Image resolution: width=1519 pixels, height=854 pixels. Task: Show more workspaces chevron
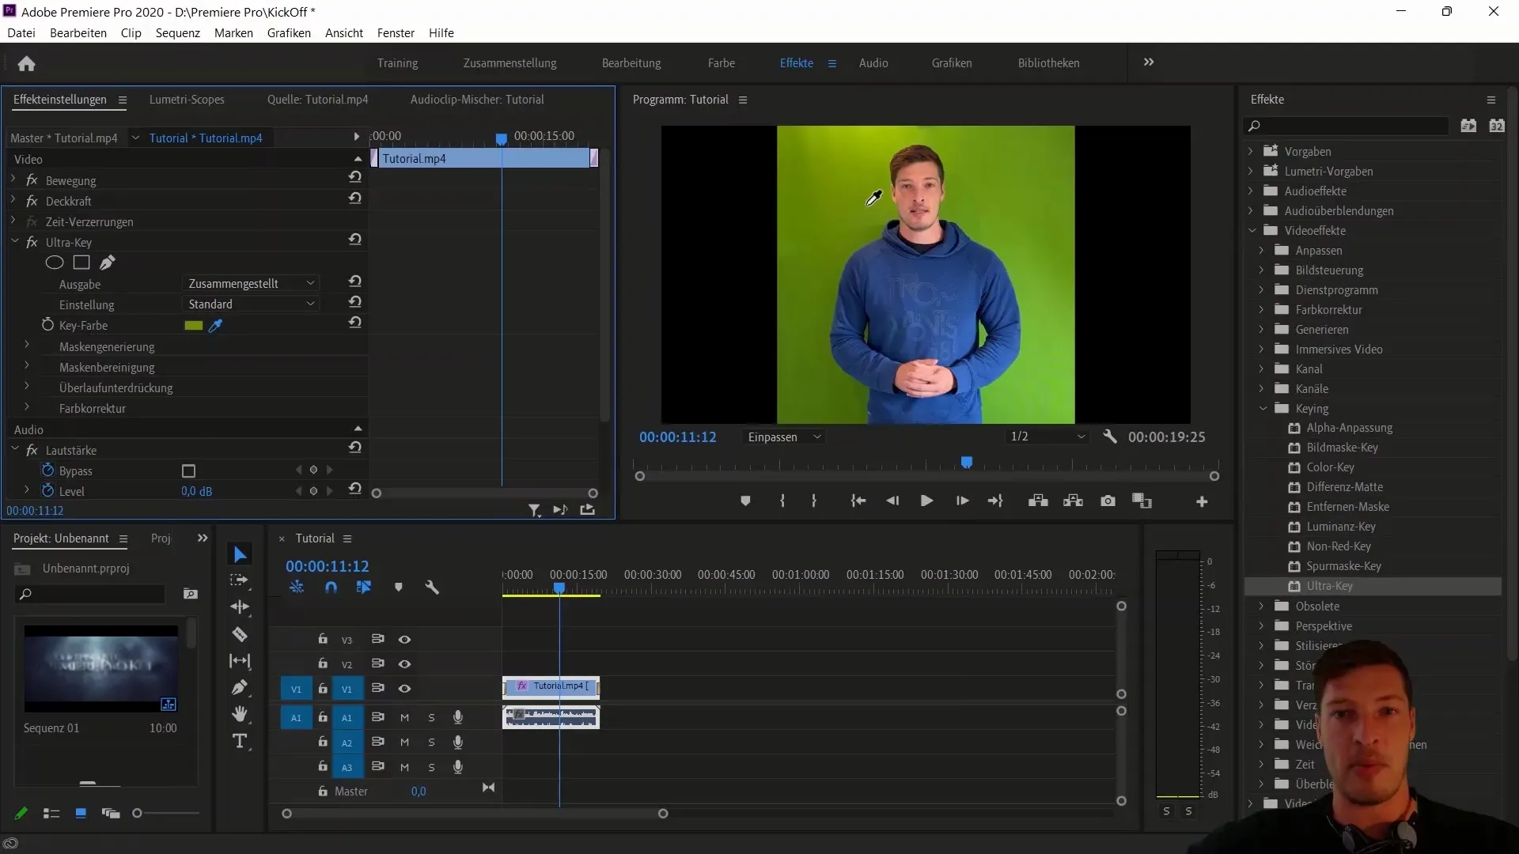(1149, 62)
